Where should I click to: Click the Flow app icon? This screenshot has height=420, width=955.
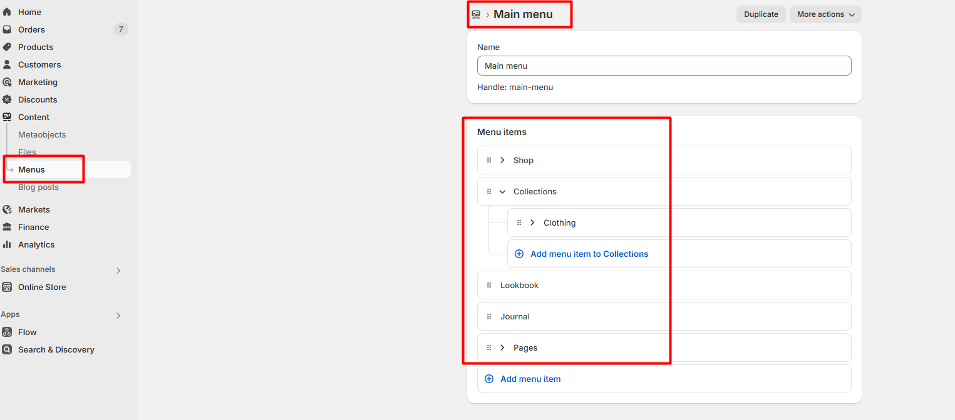coord(7,332)
